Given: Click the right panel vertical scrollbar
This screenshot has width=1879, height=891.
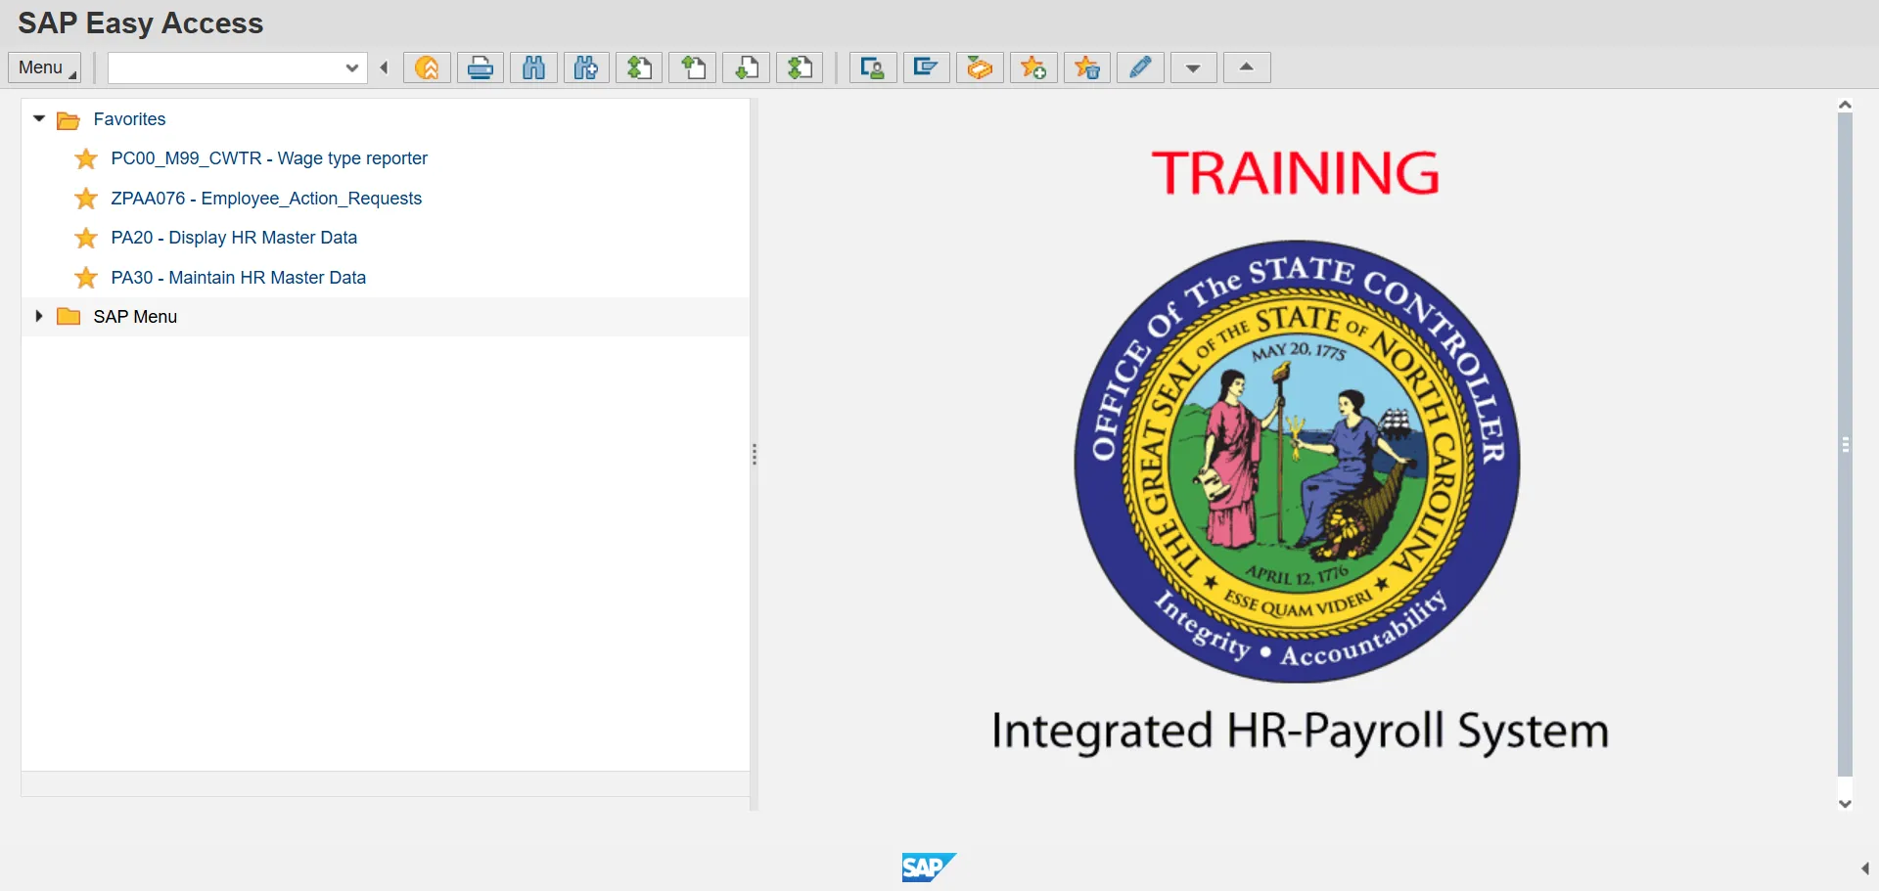Looking at the screenshot, I should (1845, 445).
